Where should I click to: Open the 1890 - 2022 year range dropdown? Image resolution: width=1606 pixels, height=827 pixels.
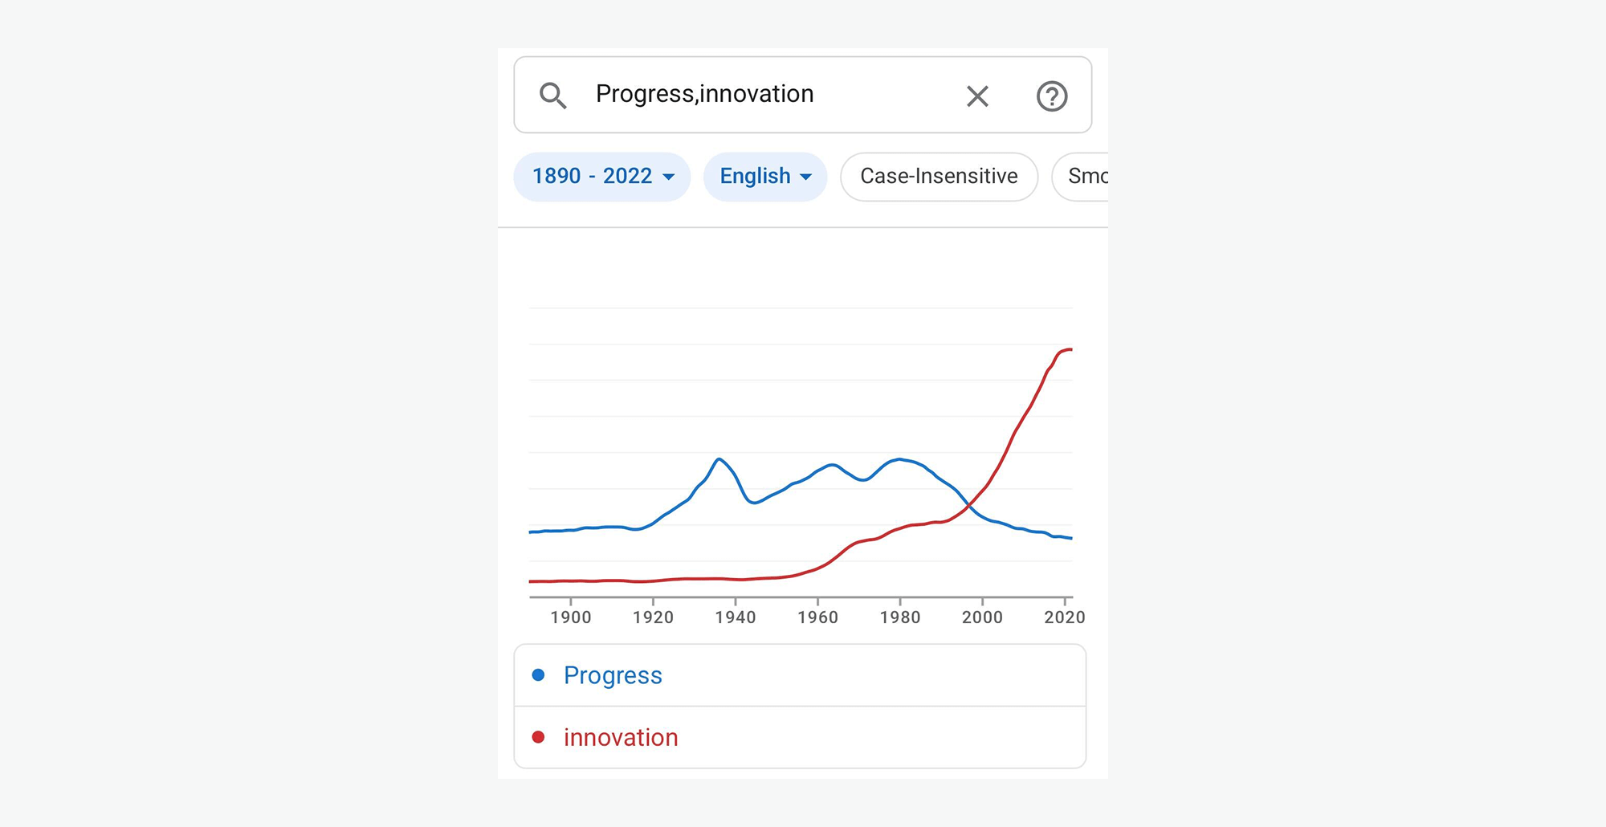pyautogui.click(x=593, y=177)
